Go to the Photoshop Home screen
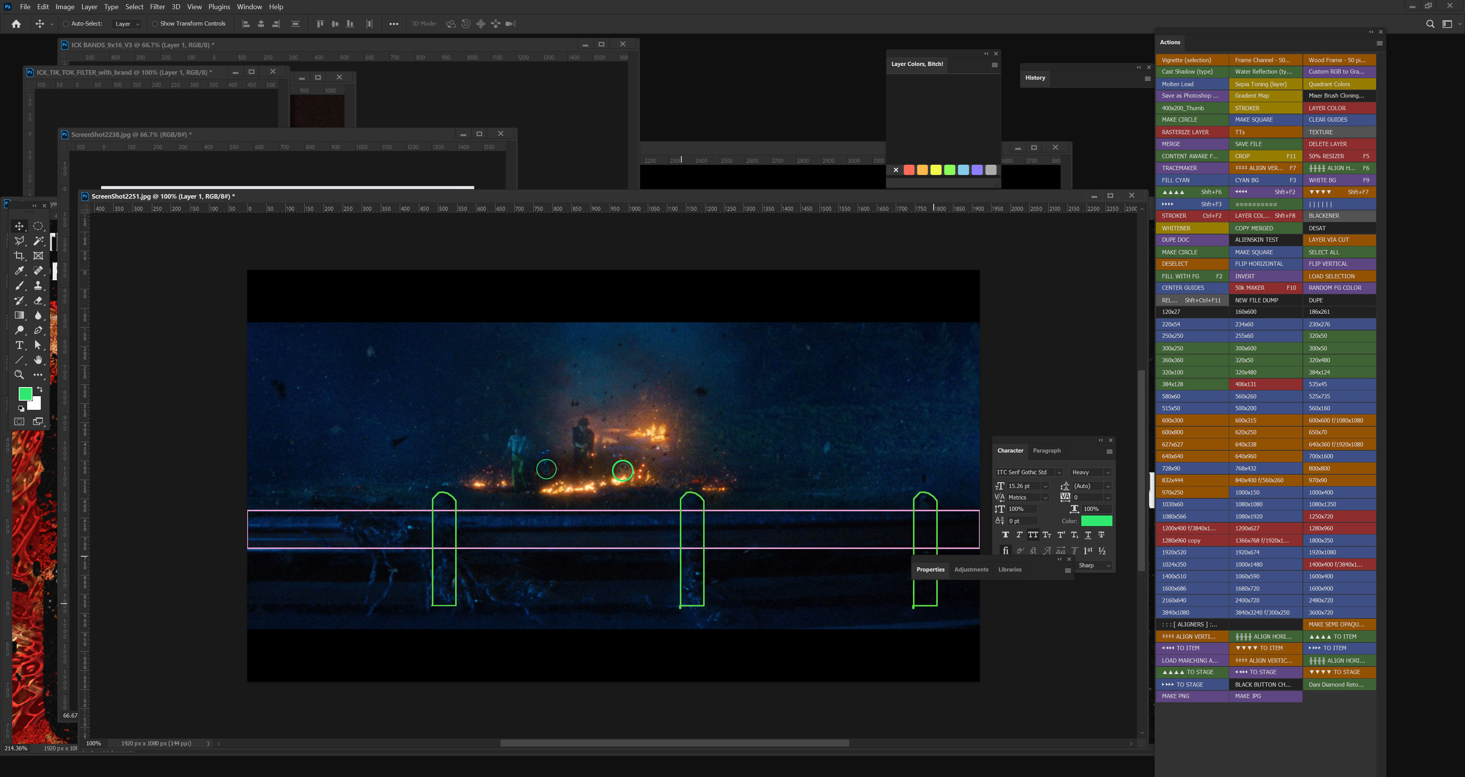The width and height of the screenshot is (1465, 777). [16, 24]
